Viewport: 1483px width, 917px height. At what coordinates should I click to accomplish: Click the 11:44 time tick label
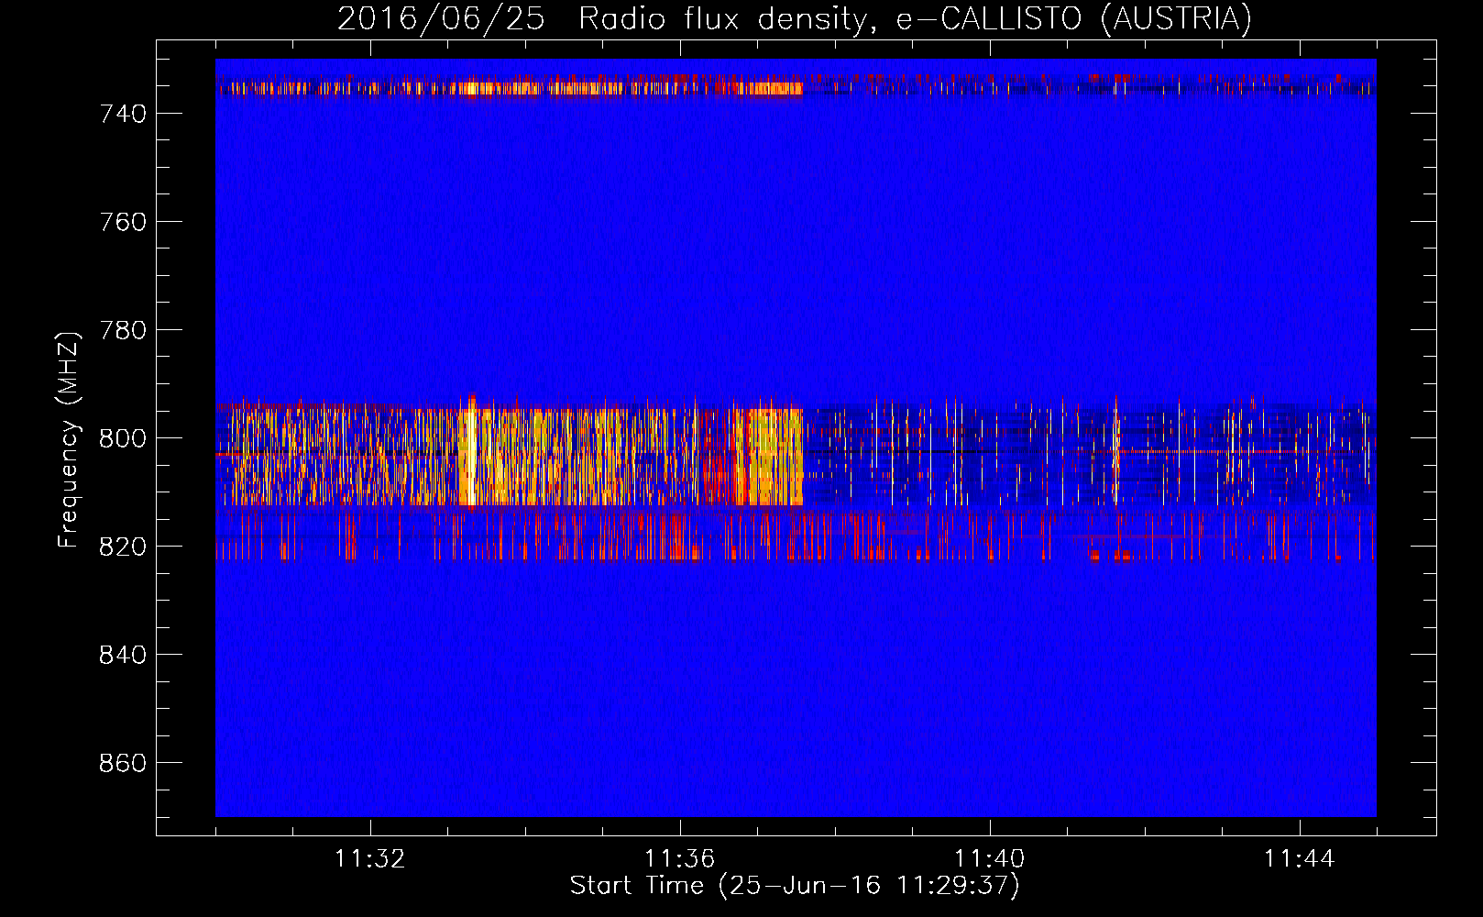pos(1300,859)
